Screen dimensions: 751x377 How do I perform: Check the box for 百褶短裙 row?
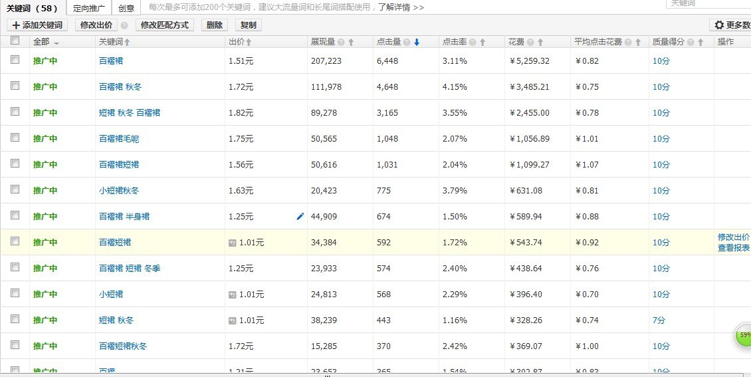[15, 241]
